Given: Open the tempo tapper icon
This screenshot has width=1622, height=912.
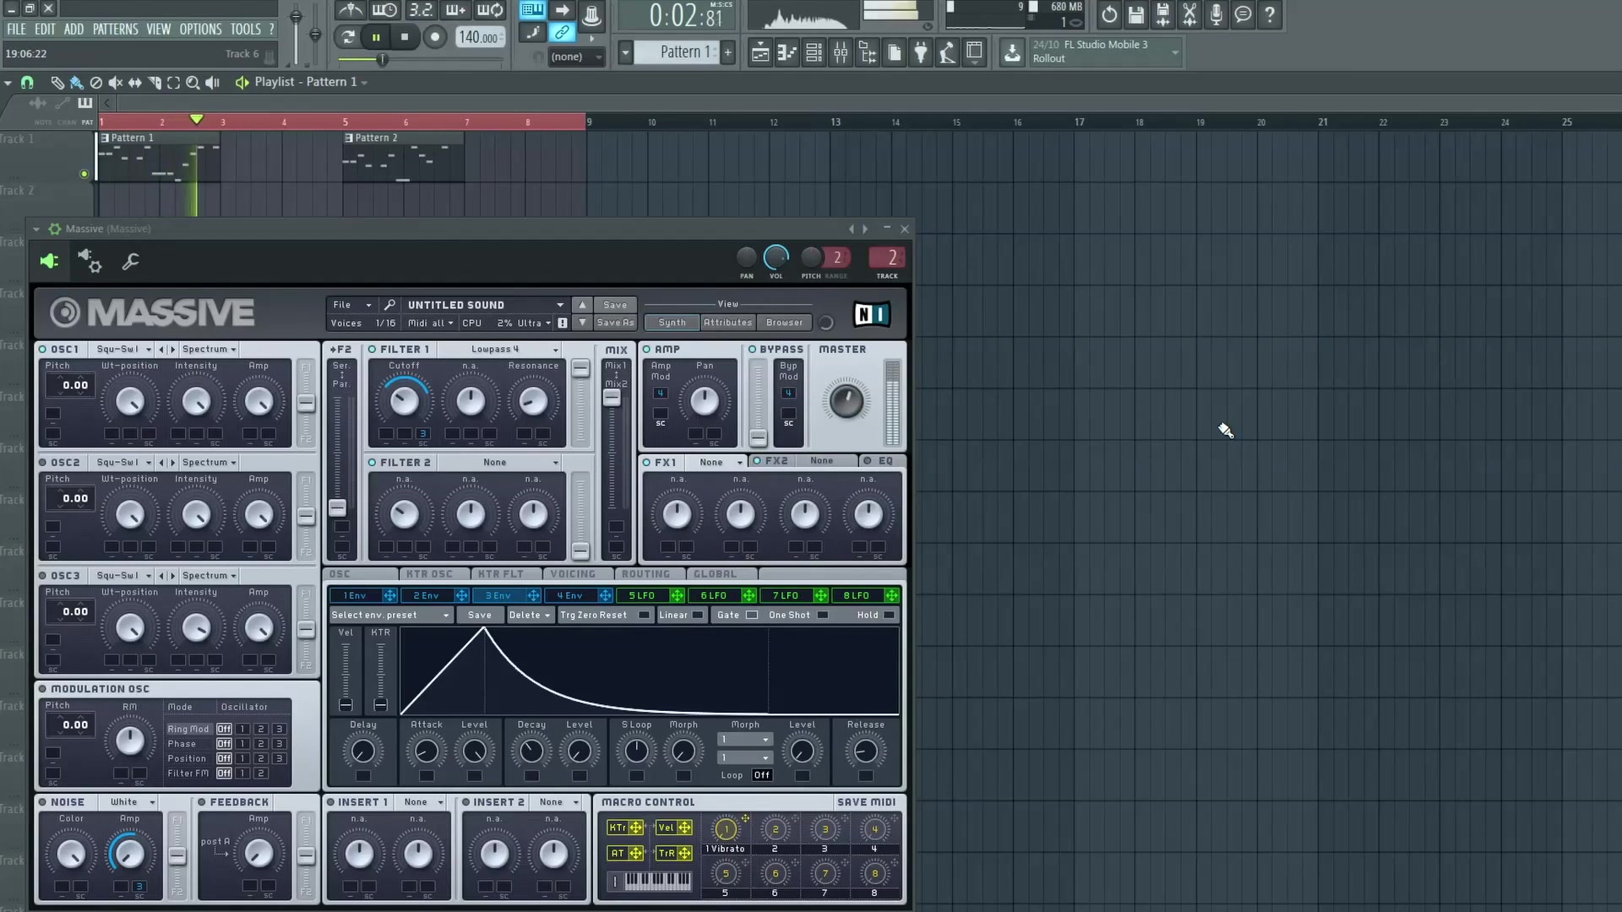Looking at the screenshot, I should (x=948, y=53).
